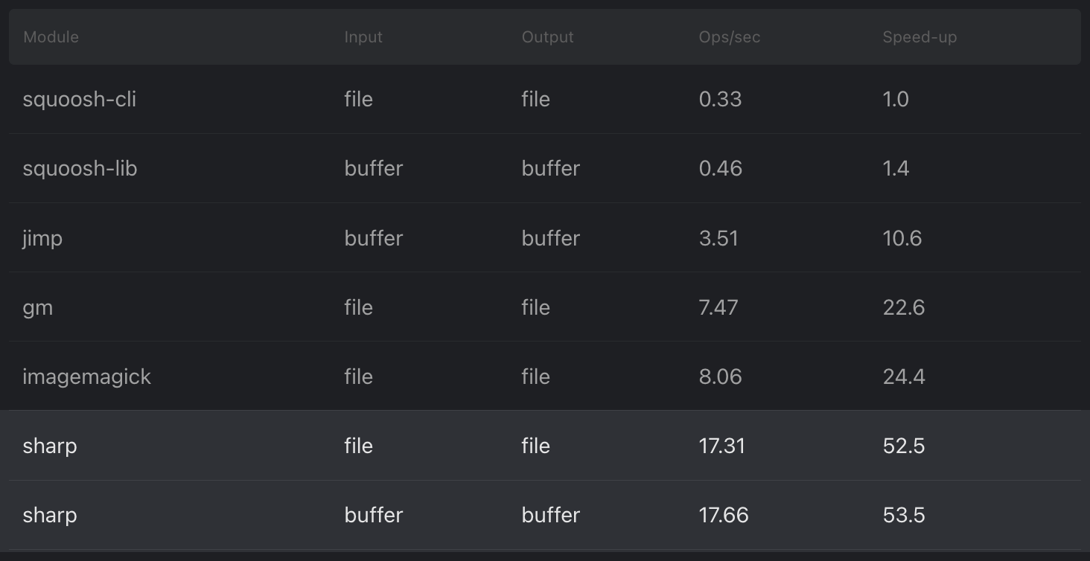
Task: Click the Output cell of the jimp row
Action: click(x=550, y=239)
